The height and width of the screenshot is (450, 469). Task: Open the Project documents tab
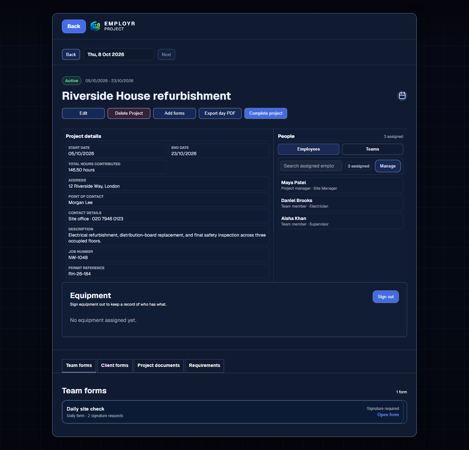pos(159,366)
